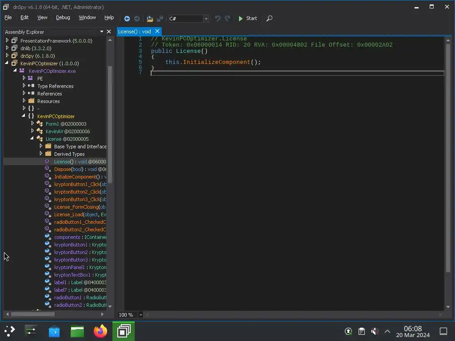
Task: Click the KevinPCOptimizer.exe module icon
Action: [x=22, y=71]
